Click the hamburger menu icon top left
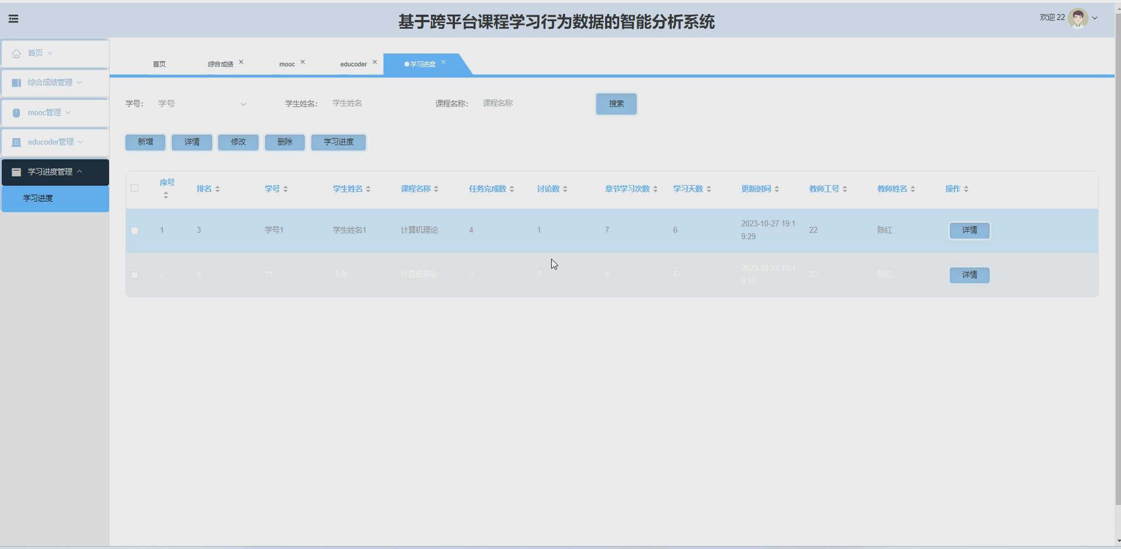 pos(13,18)
